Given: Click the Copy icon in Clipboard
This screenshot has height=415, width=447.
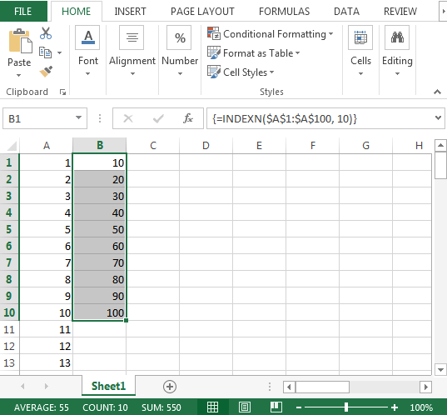Looking at the screenshot, I should point(45,52).
